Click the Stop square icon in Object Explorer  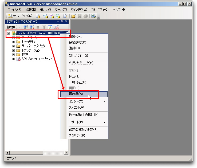pyautogui.click(x=38, y=27)
